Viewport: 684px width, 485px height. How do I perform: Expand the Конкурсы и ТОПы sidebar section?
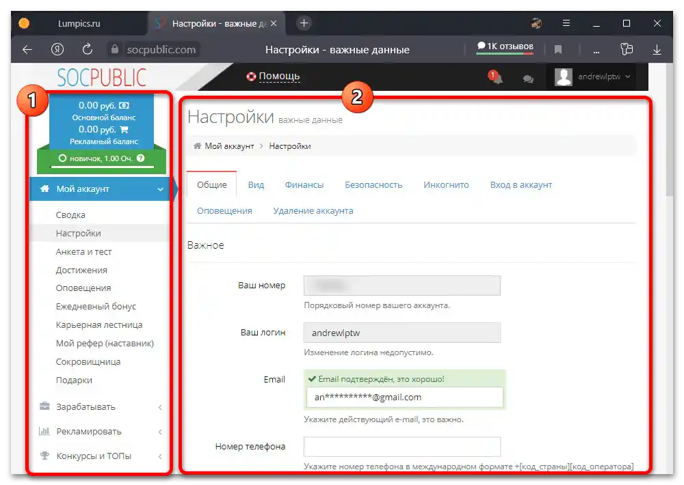(x=100, y=456)
